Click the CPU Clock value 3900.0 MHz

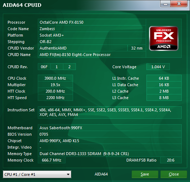tap(55, 78)
